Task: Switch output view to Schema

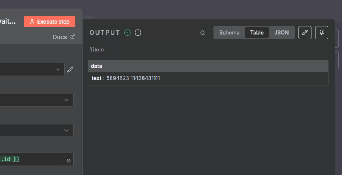Action: pyautogui.click(x=230, y=33)
